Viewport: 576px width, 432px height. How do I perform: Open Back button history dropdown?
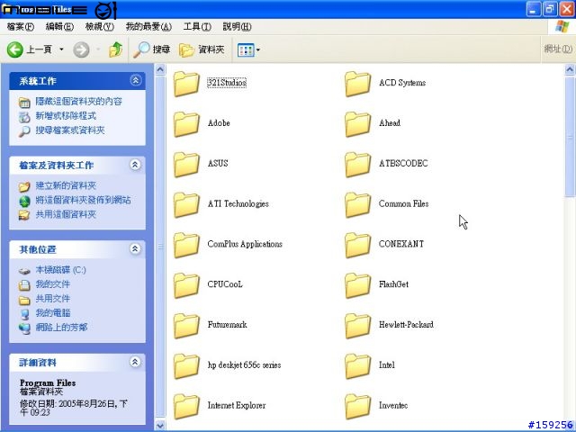click(x=61, y=49)
